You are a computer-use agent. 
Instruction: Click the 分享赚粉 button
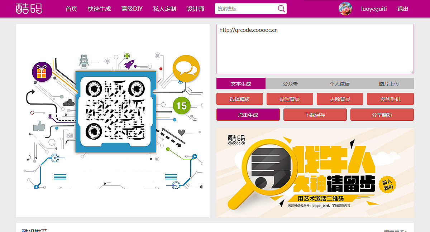382,115
